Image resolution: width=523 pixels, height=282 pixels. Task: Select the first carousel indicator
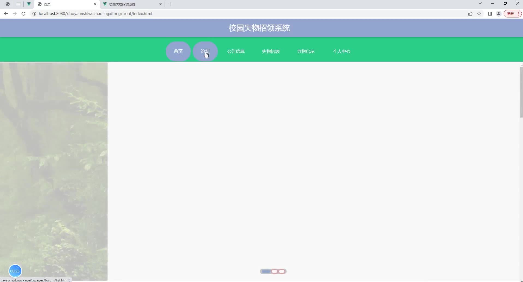coord(266,271)
